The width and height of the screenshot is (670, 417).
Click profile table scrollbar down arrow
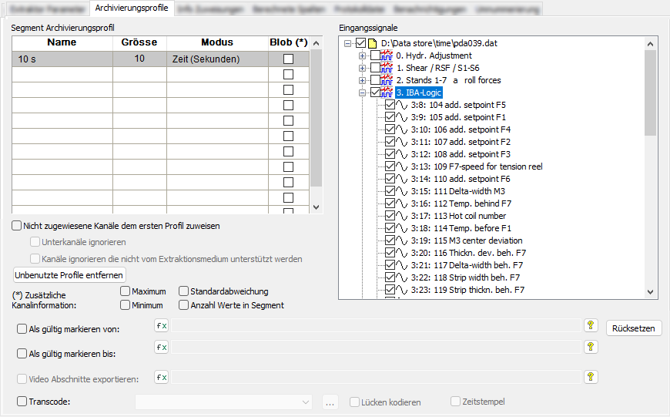tap(317, 207)
